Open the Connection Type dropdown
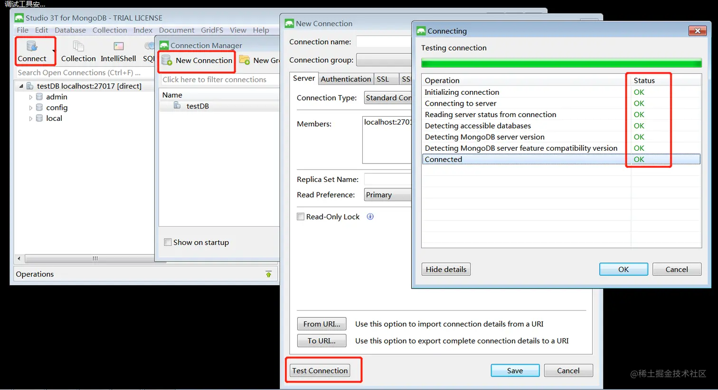Viewport: 718px width, 390px height. [387, 98]
